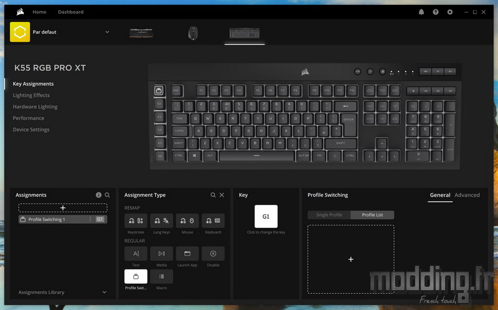Choose the Lang Keys remap type
Viewport: 498px width, 310px height.
[x=161, y=221]
